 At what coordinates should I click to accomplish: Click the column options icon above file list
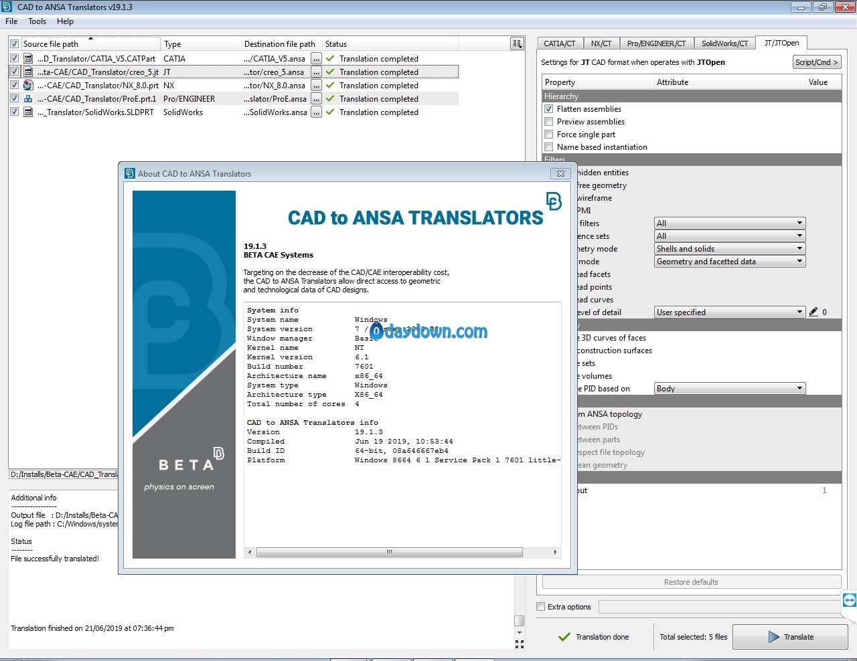[517, 43]
